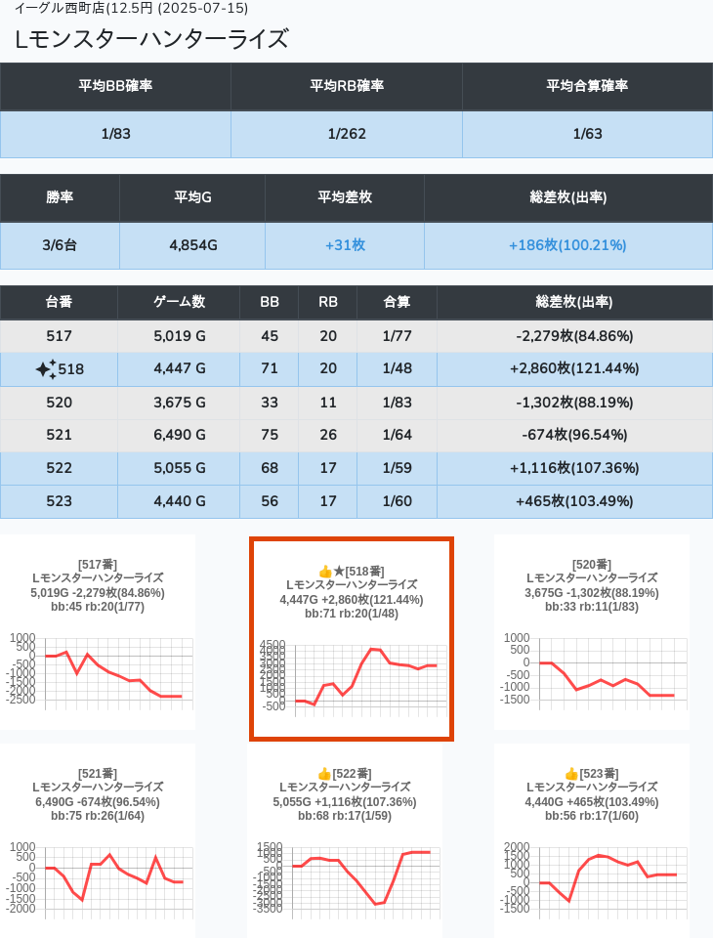Click the sparkle icon beside machine 518

click(x=46, y=369)
